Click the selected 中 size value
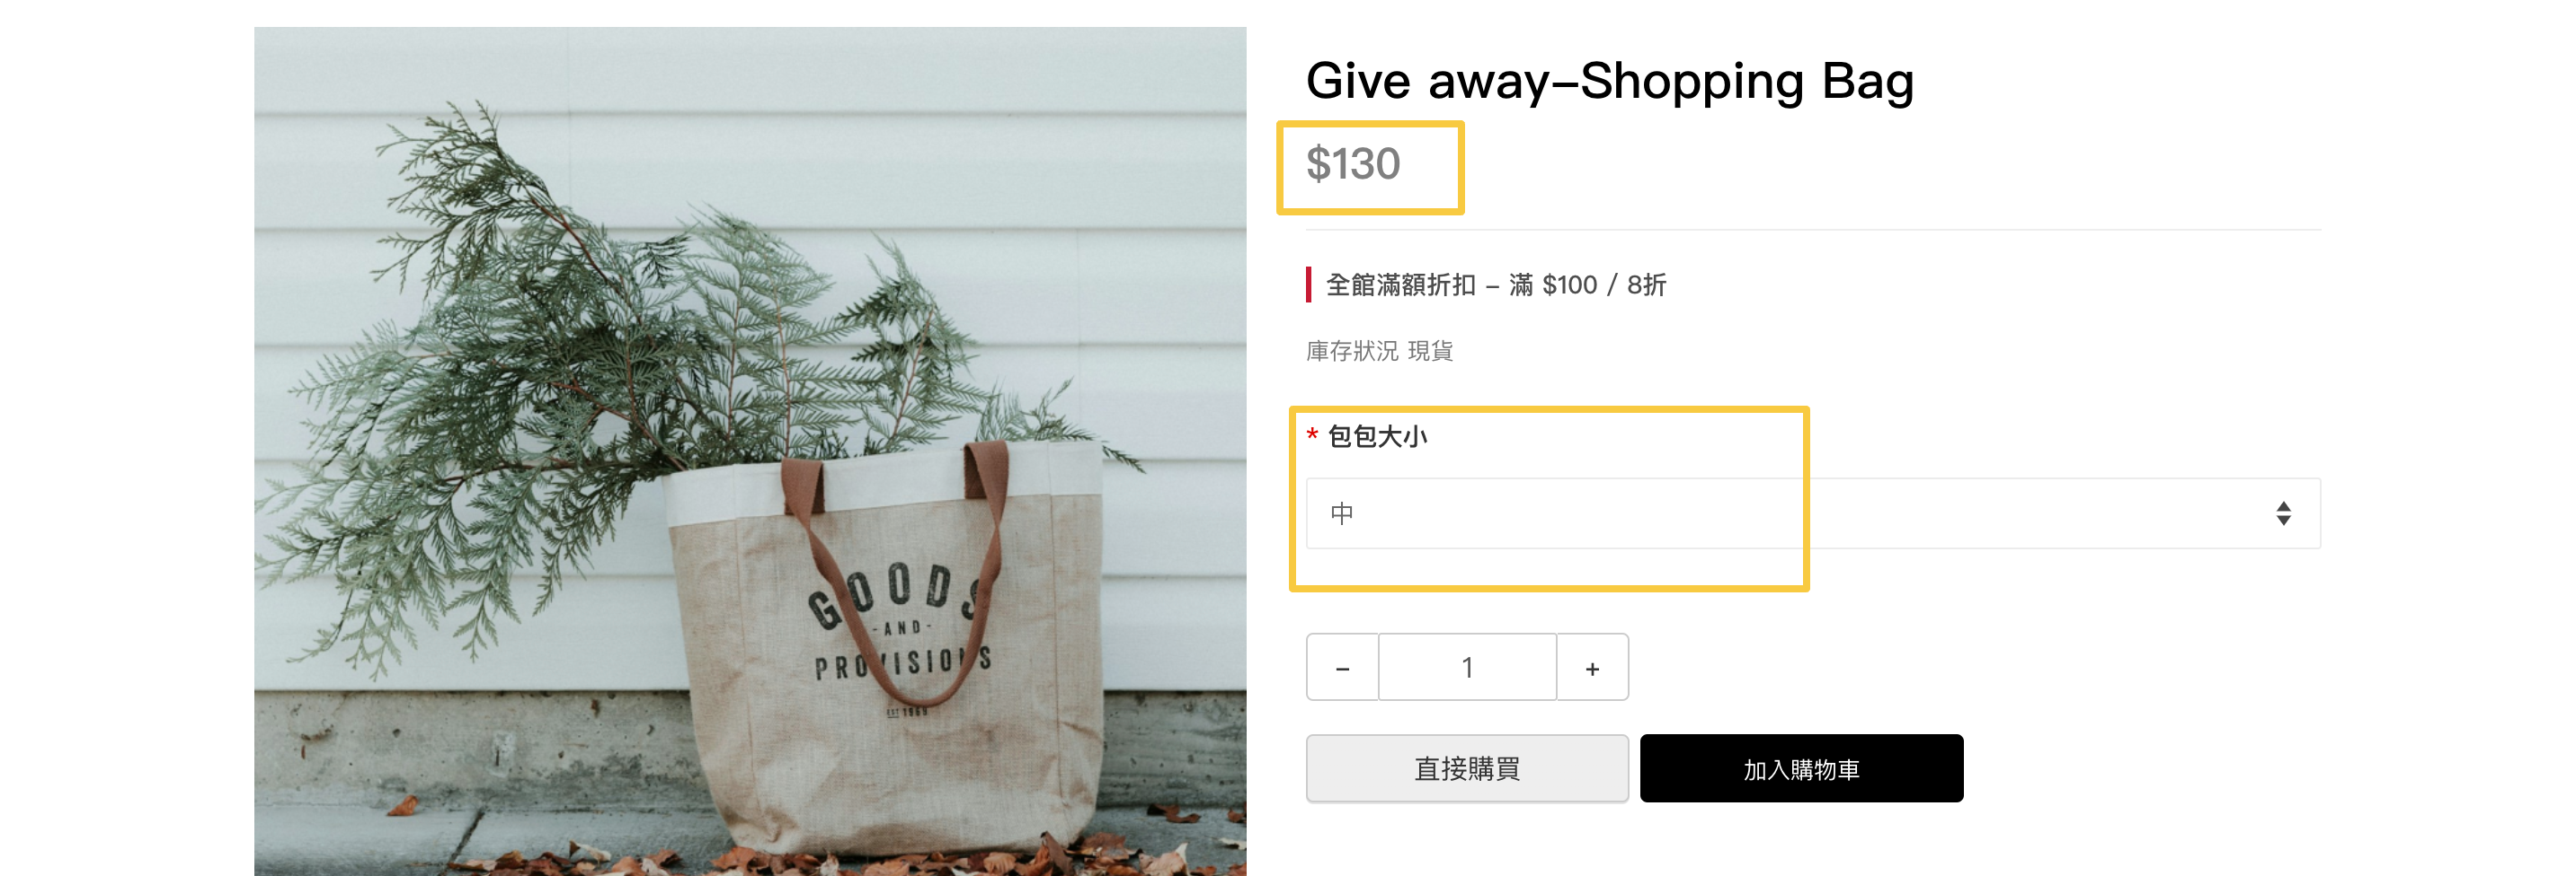 click(x=1341, y=513)
